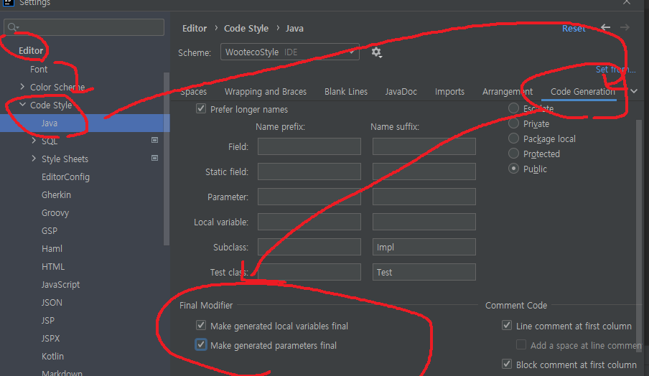Select JavaScript in the settings tree
Viewport: 649px width, 376px height.
coord(60,284)
